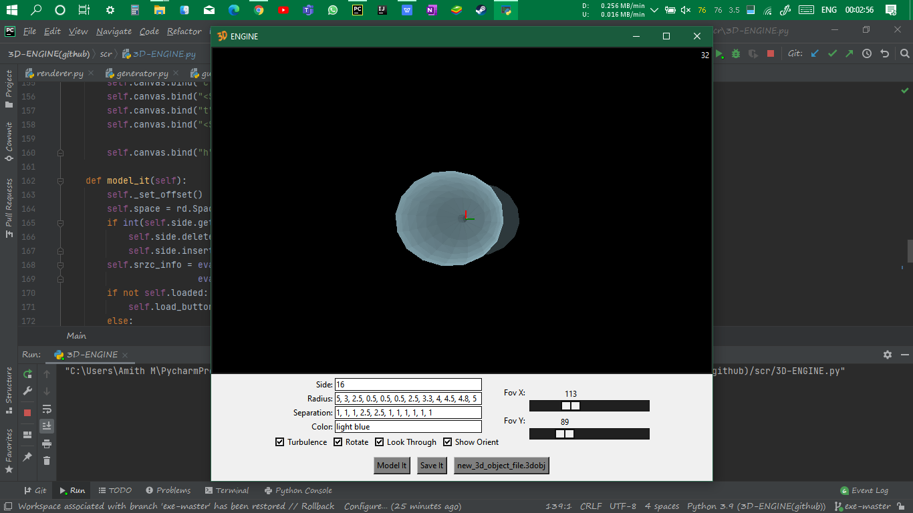Click the Fov X slider handle
The image size is (913, 513).
coord(570,406)
